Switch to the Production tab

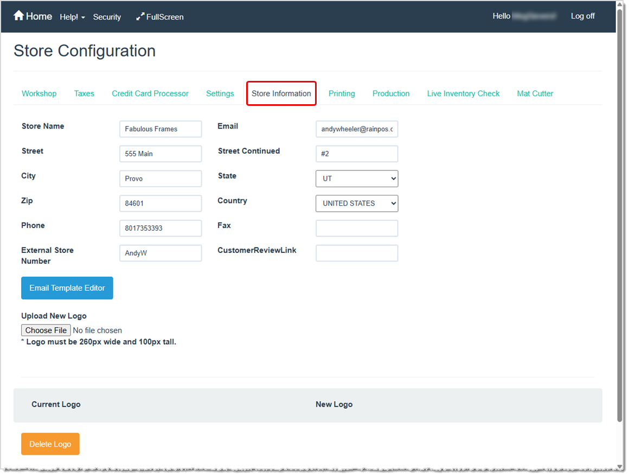(x=390, y=93)
